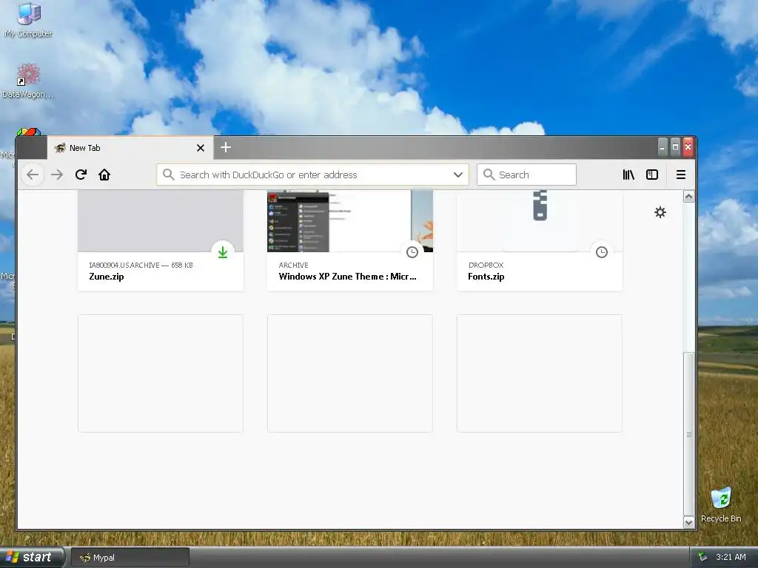
Task: Open the home page button
Action: tap(104, 175)
